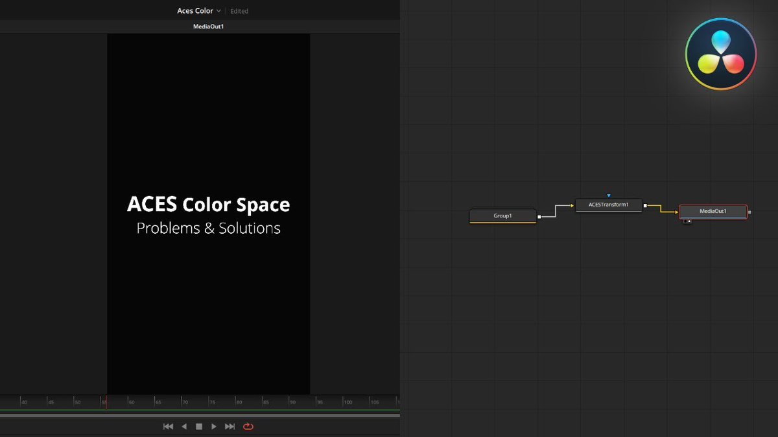Click the MediaOut1 output square
This screenshot has width=778, height=437.
pyautogui.click(x=750, y=211)
